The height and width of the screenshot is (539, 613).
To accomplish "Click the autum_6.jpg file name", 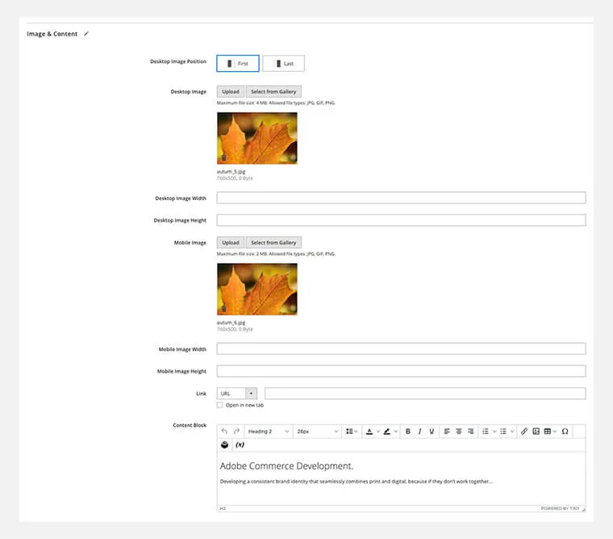I will [x=231, y=323].
